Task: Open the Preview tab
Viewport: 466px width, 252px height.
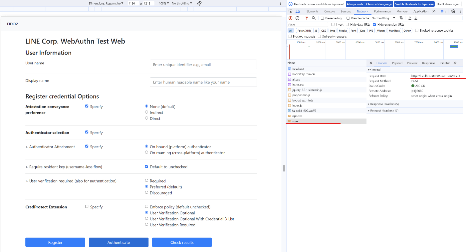Action: click(412, 63)
